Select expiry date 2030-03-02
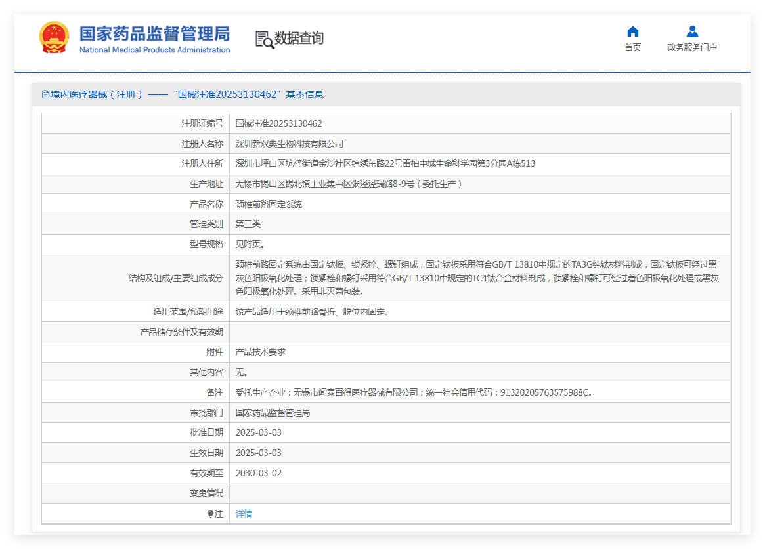 tap(259, 473)
